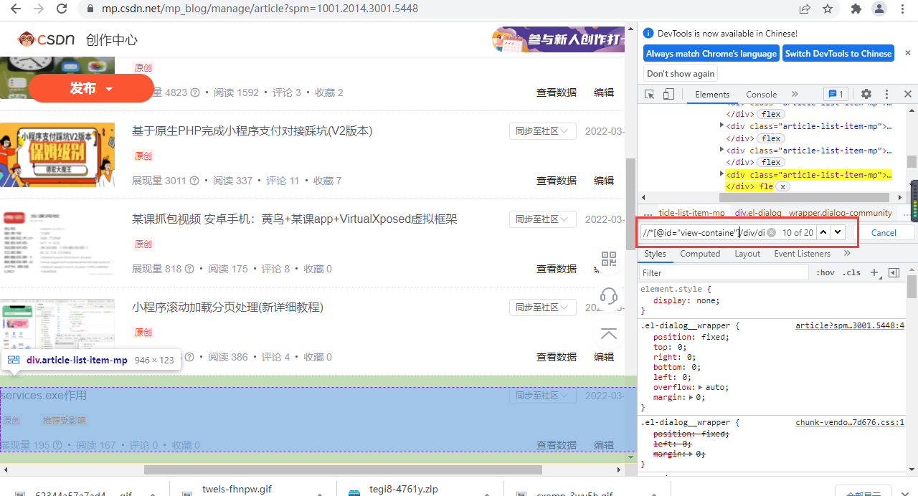
Task: Open 同步至社区 dropdown for 小程序滚动加载 article
Action: [543, 307]
